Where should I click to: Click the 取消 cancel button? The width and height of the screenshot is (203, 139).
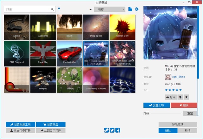187,130
